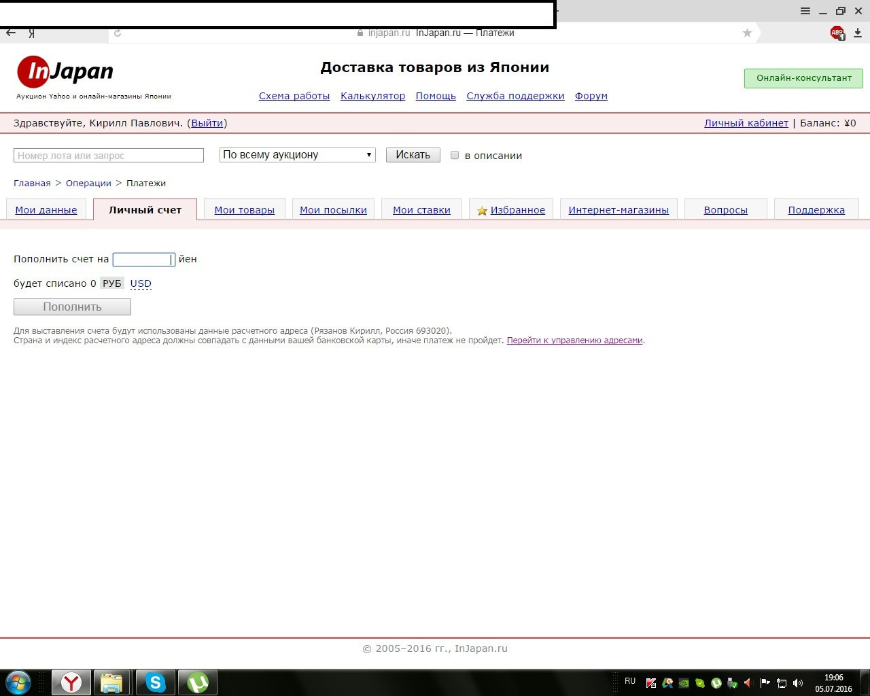Open the Схема работы link
Screen dimensions: 870x696
[294, 96]
